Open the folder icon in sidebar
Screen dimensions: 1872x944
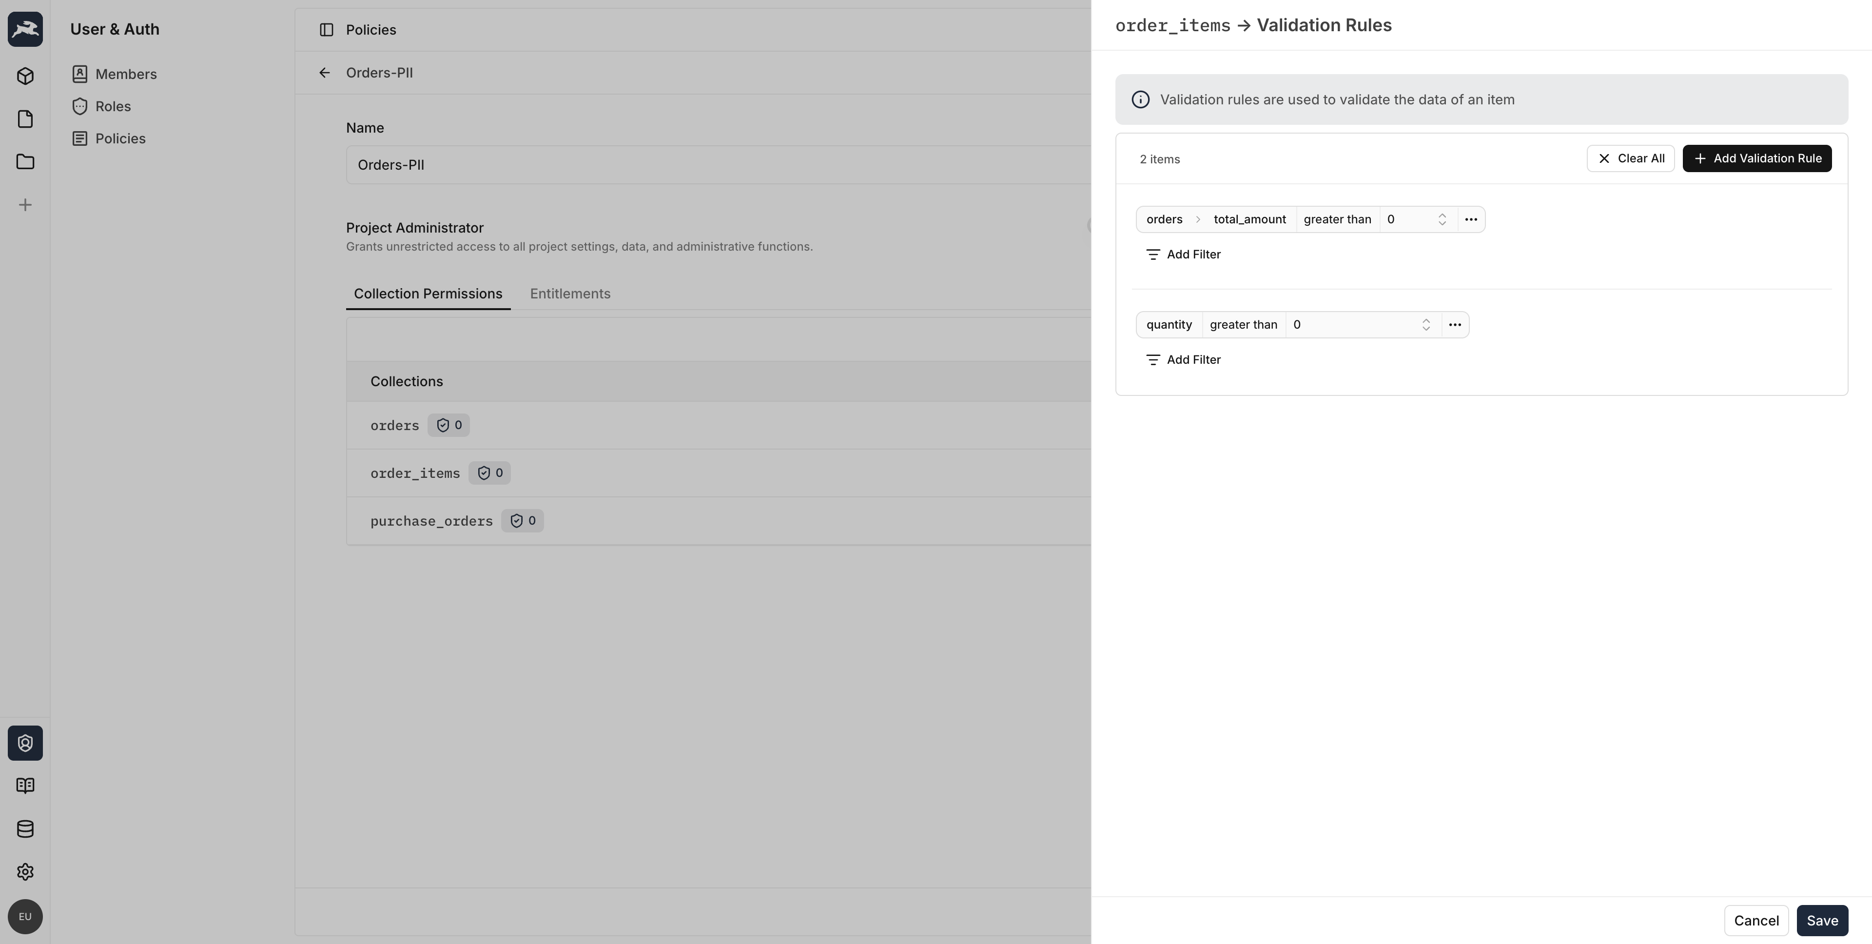click(x=25, y=162)
